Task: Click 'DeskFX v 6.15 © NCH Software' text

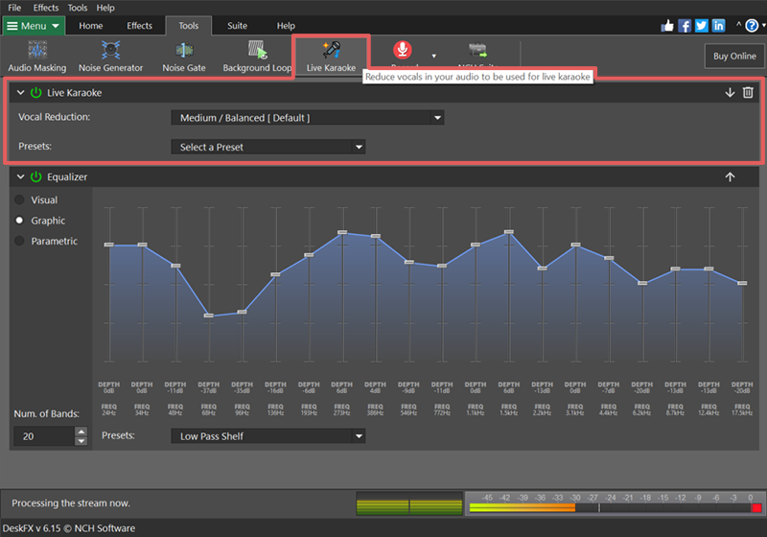Action: [x=69, y=528]
